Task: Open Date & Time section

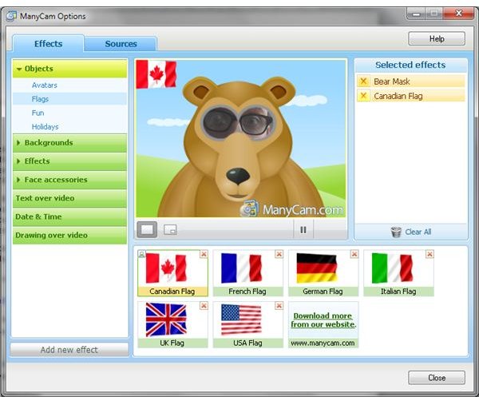Action: coord(69,216)
